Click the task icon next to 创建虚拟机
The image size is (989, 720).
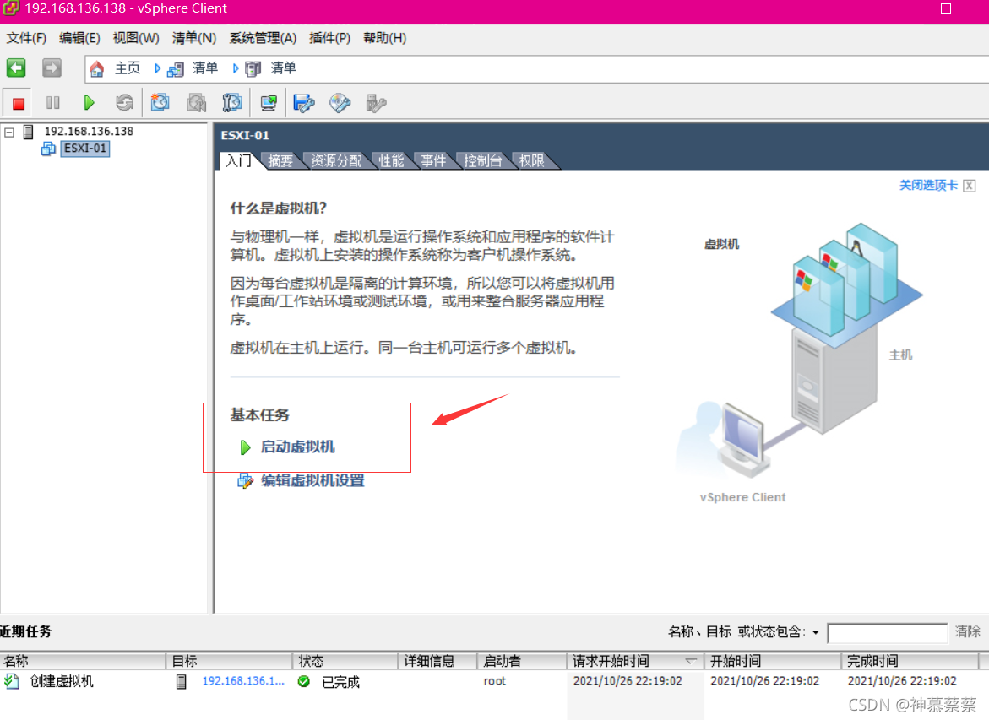coord(11,681)
